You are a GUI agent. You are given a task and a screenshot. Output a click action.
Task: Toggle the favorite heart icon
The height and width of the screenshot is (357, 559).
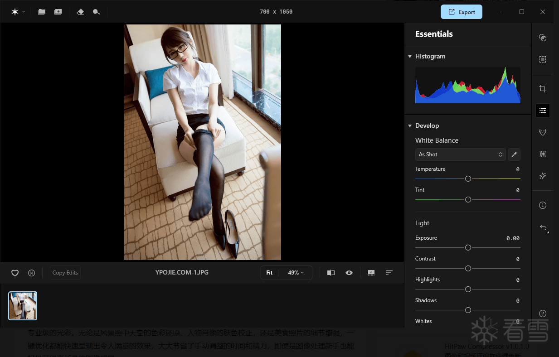(x=15, y=273)
